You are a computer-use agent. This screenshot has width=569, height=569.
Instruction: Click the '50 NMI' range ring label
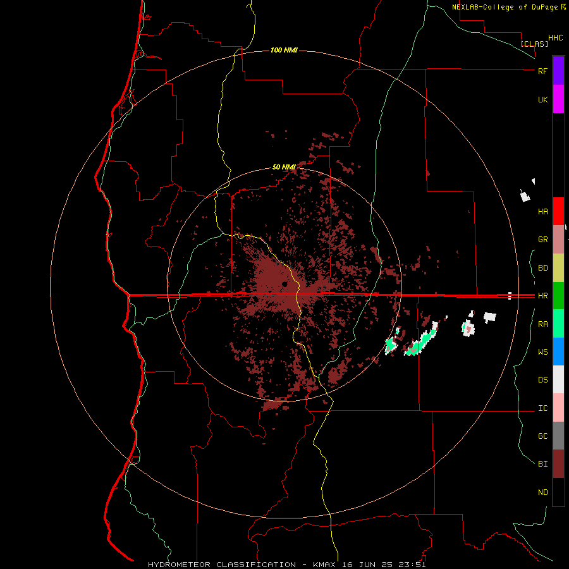coord(284,167)
